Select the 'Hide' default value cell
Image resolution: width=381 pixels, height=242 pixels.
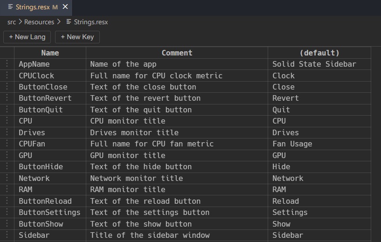pos(319,167)
